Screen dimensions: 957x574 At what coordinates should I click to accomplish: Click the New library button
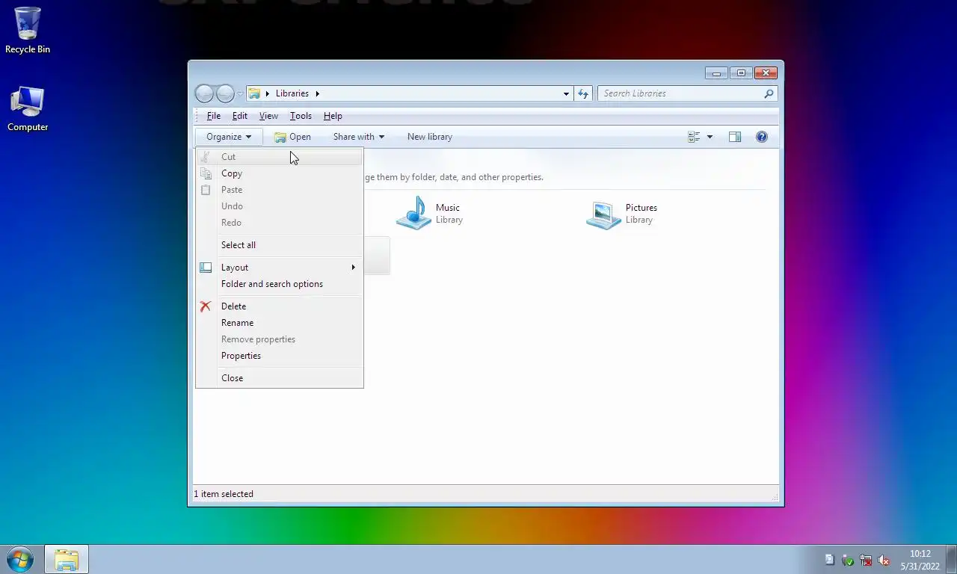tap(429, 137)
